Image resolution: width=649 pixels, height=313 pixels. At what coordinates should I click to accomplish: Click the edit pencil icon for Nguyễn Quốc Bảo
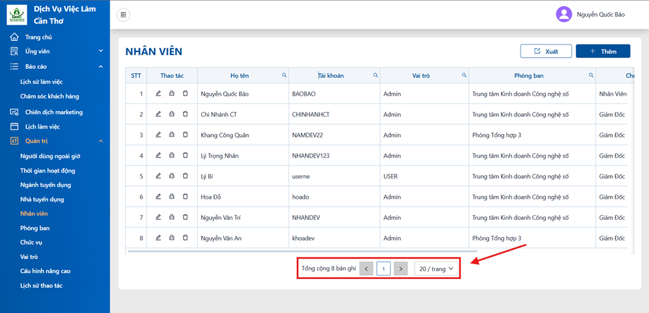pyautogui.click(x=158, y=94)
